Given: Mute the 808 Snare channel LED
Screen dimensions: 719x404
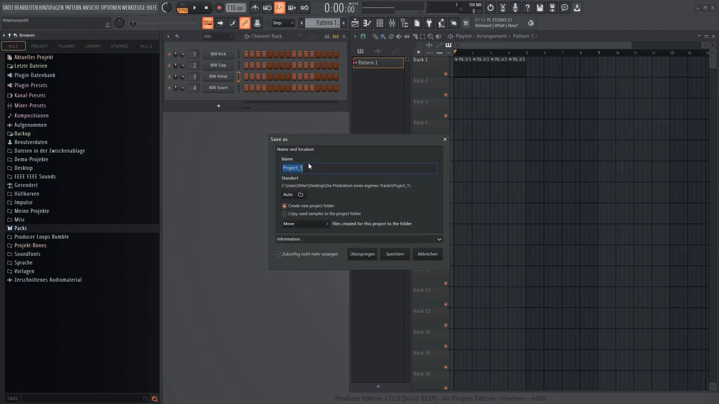Looking at the screenshot, I should [169, 88].
